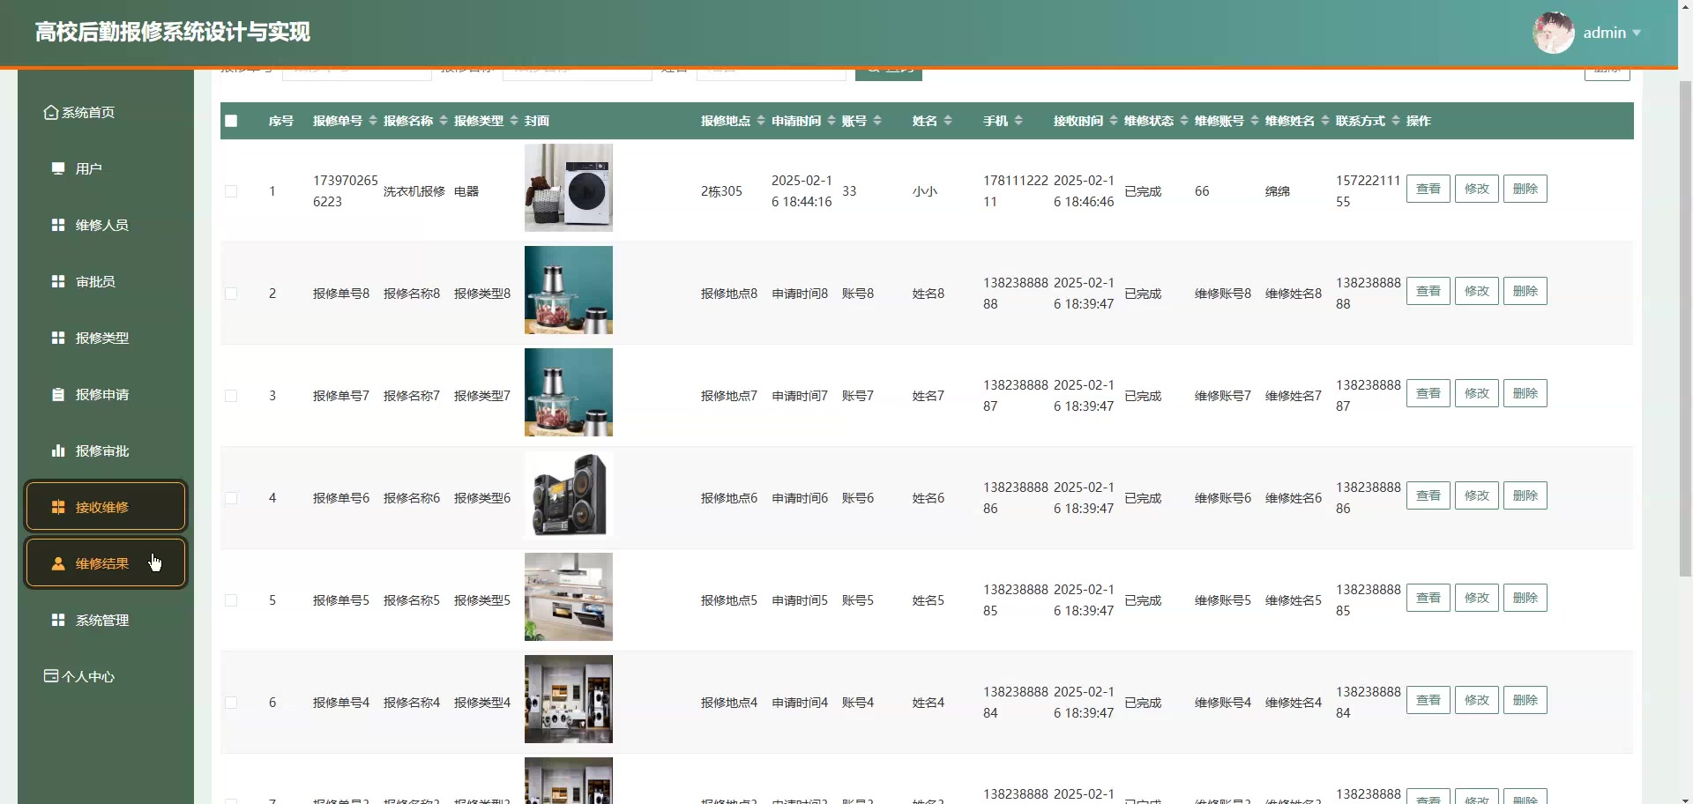Click the 维修结果 person icon
The width and height of the screenshot is (1693, 804).
point(58,563)
